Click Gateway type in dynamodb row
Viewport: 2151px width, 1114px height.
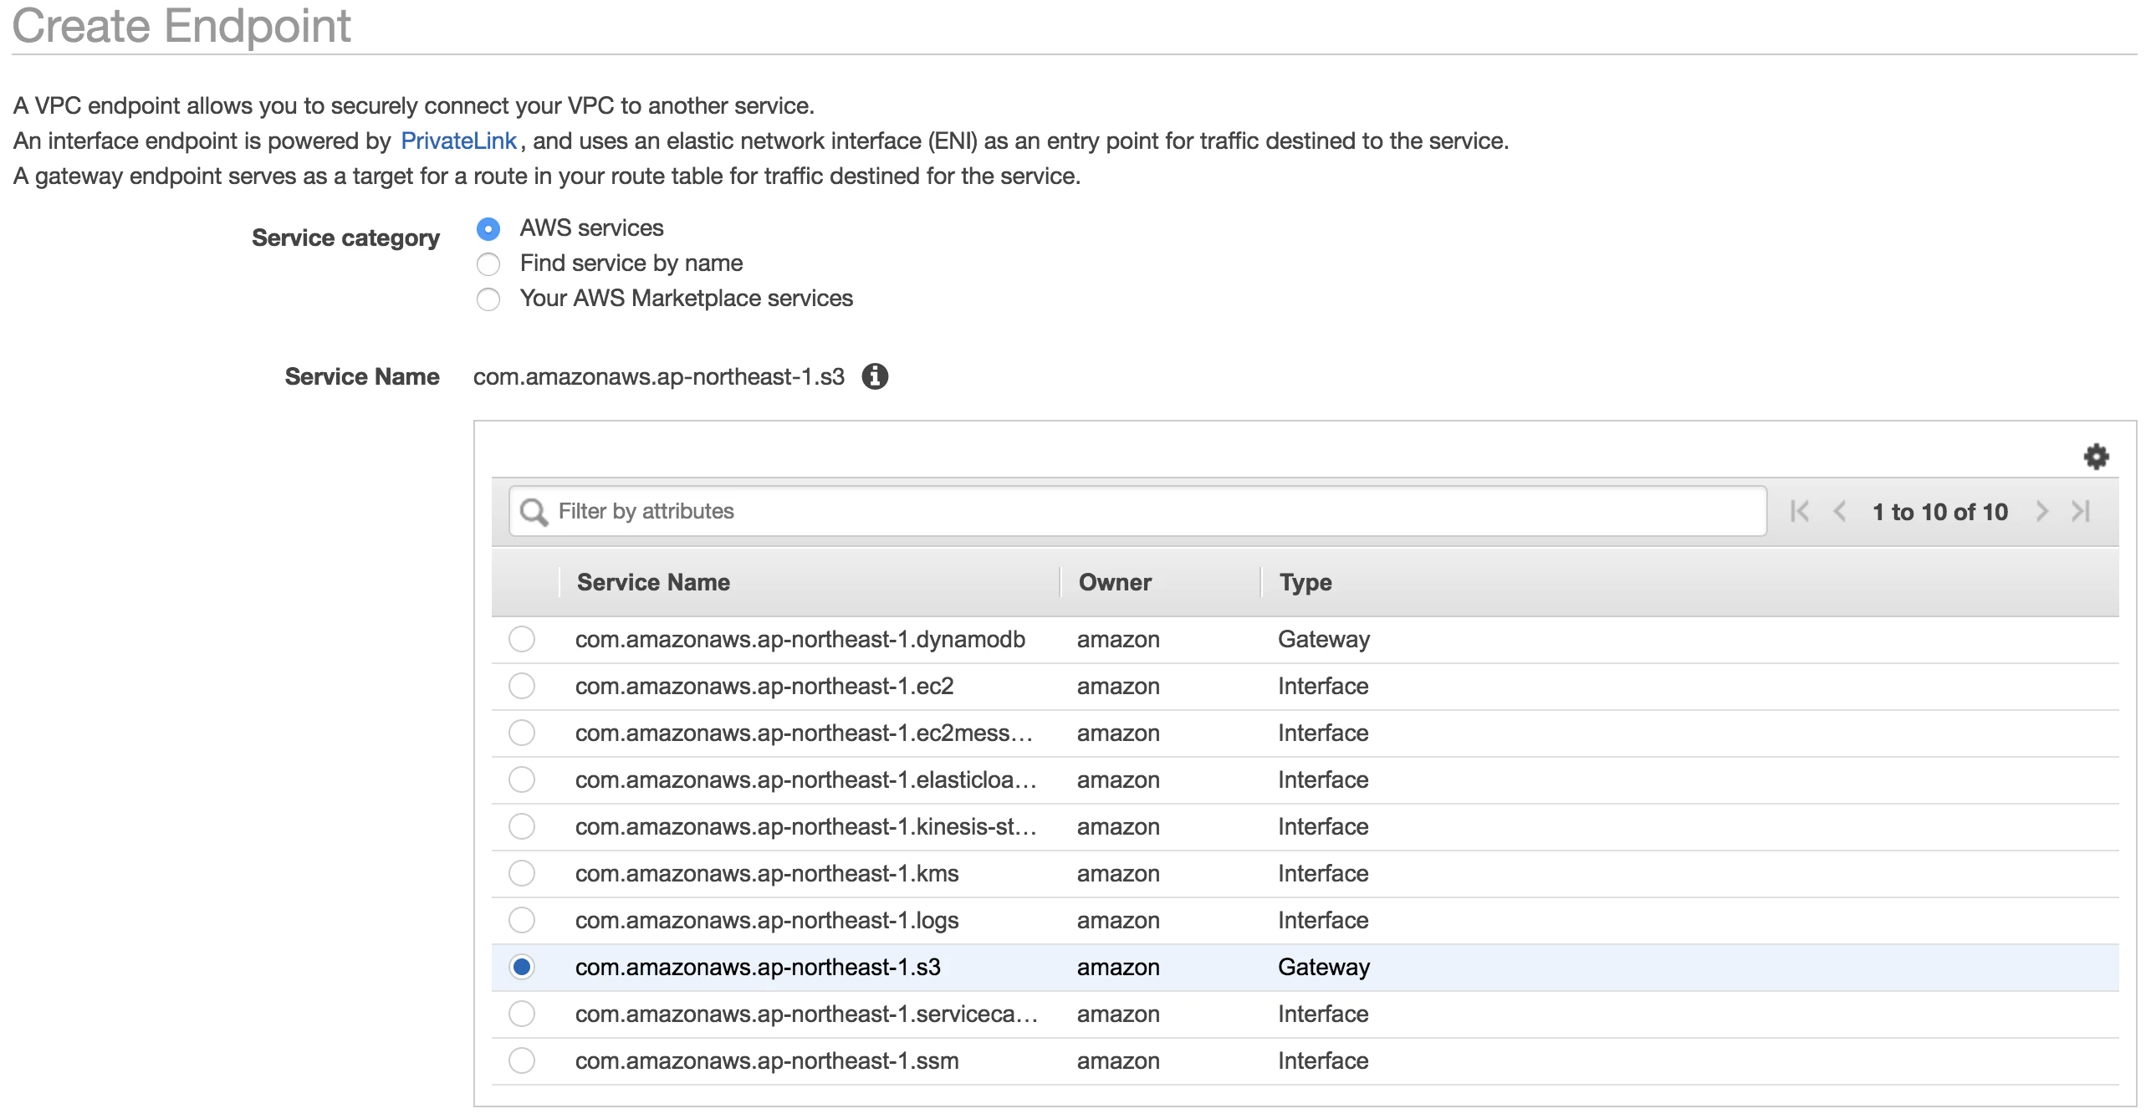1324,640
